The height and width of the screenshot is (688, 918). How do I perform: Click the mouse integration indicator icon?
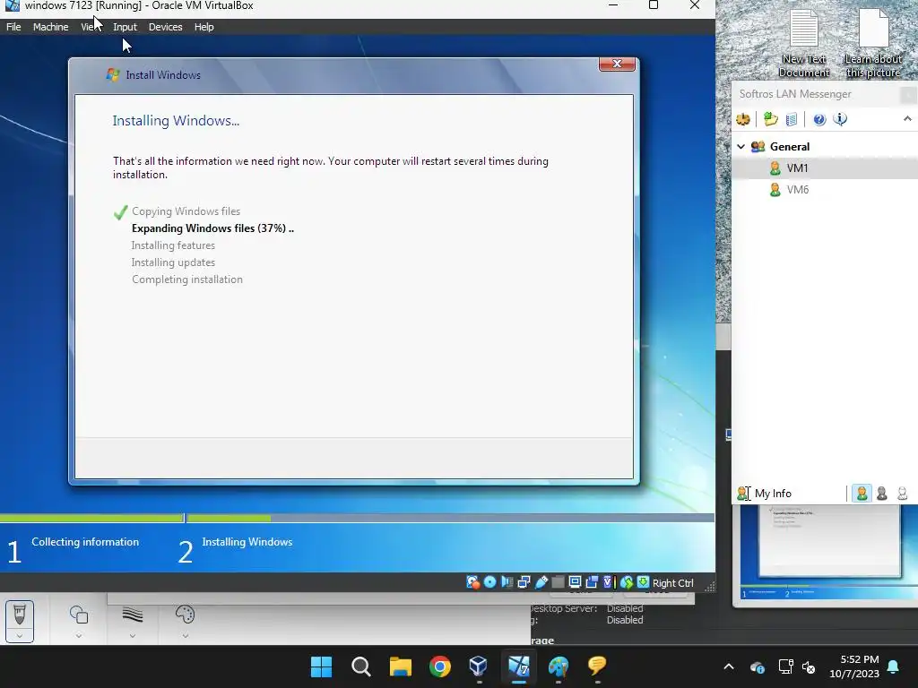627,582
